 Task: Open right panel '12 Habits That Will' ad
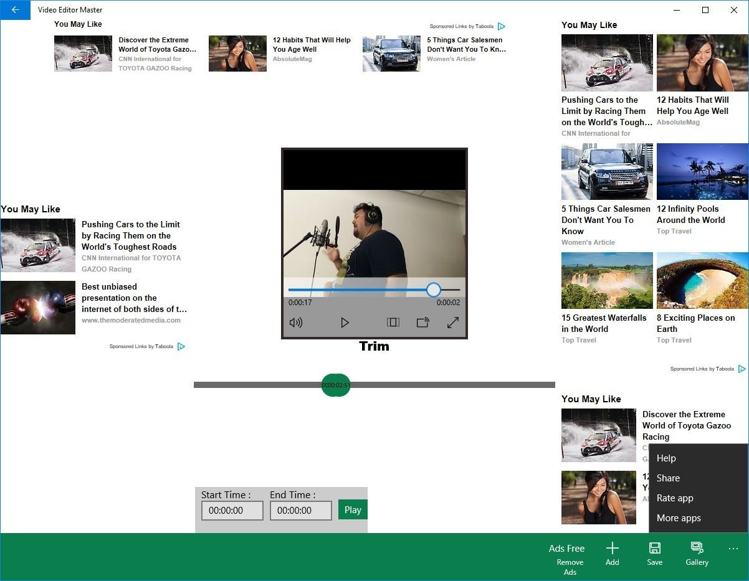pyautogui.click(x=693, y=105)
